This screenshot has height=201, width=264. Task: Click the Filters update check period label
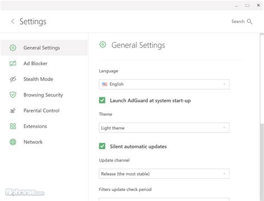point(125,189)
